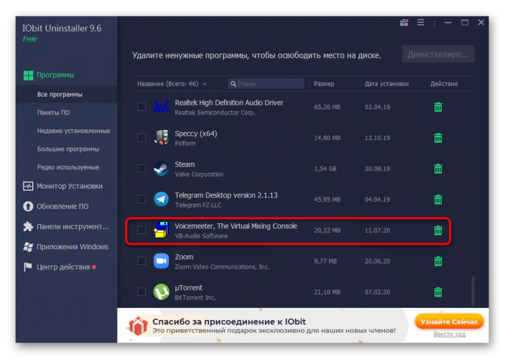Image resolution: width=505 pixels, height=359 pixels.
Task: Check the Telegram Desktop checkbox
Action: (x=141, y=199)
